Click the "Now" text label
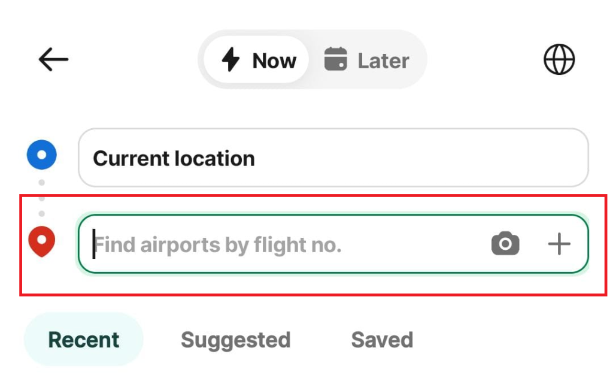613x390 pixels. (x=274, y=61)
